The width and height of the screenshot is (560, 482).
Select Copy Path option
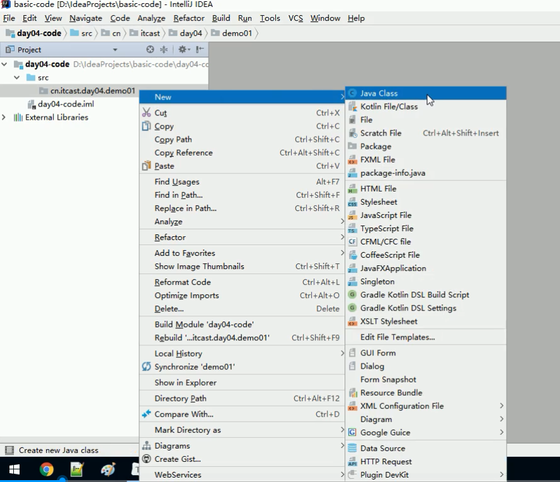point(242,139)
